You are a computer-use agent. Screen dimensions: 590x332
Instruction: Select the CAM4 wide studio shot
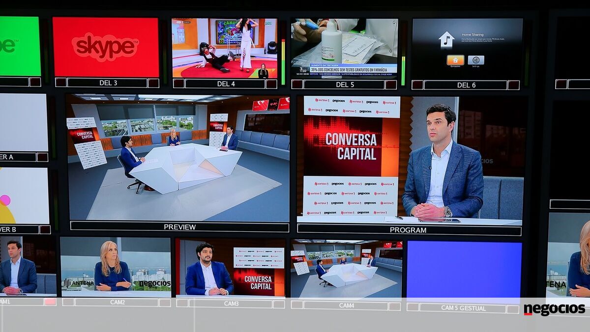tap(346, 269)
